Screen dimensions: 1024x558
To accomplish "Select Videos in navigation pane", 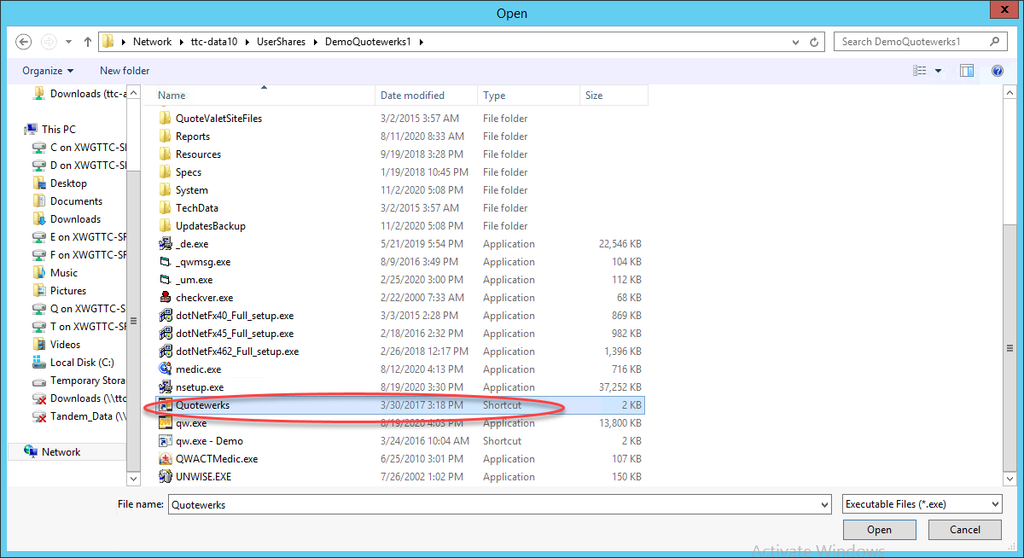I will tap(66, 345).
